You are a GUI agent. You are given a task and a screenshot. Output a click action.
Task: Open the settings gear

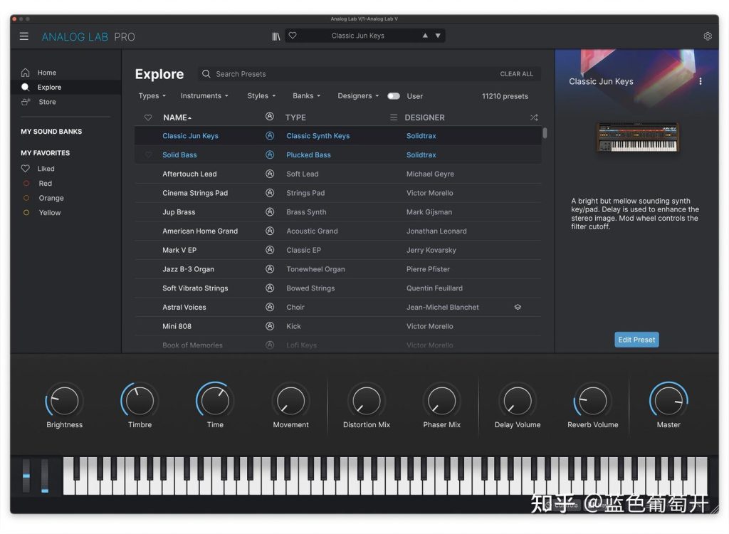click(x=707, y=36)
